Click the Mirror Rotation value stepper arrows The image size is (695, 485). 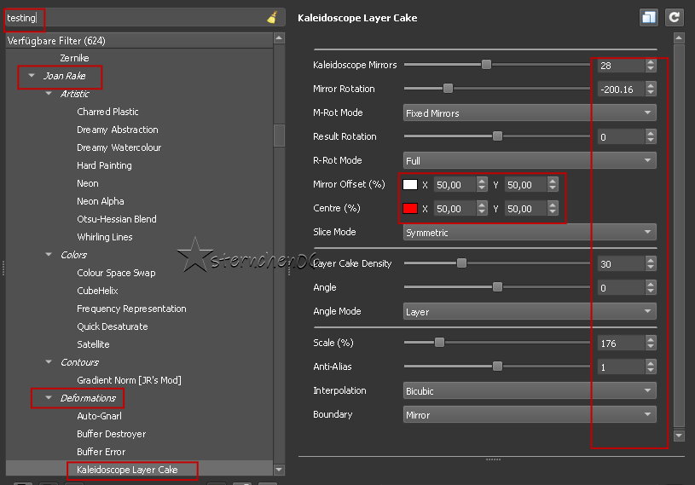click(x=651, y=89)
